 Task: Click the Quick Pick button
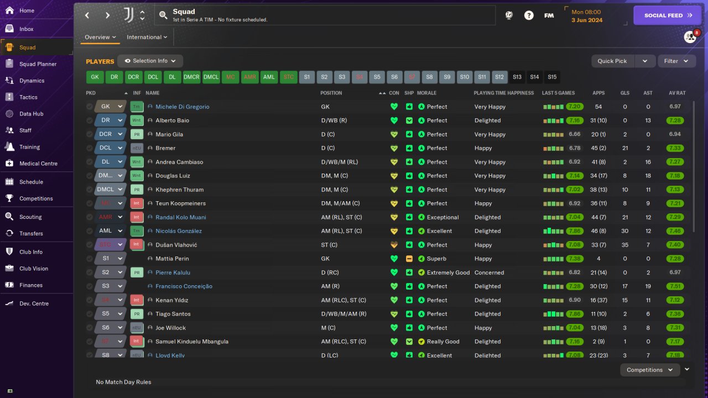[x=613, y=61]
